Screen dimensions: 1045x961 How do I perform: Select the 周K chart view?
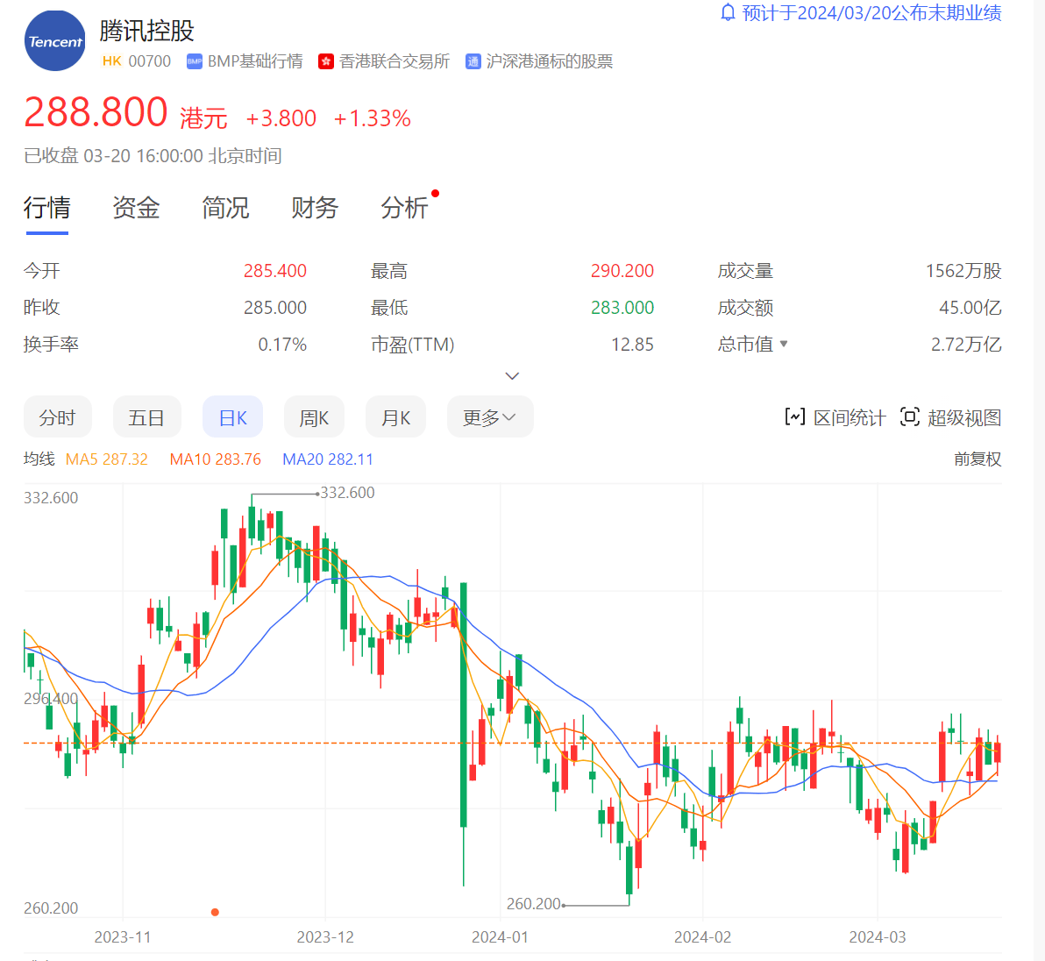coord(314,417)
